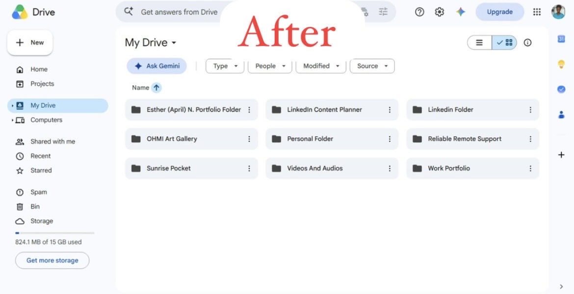Screen dimensions: 574x294
Task: Select the LinkedIn Content Planner folder
Action: point(332,110)
